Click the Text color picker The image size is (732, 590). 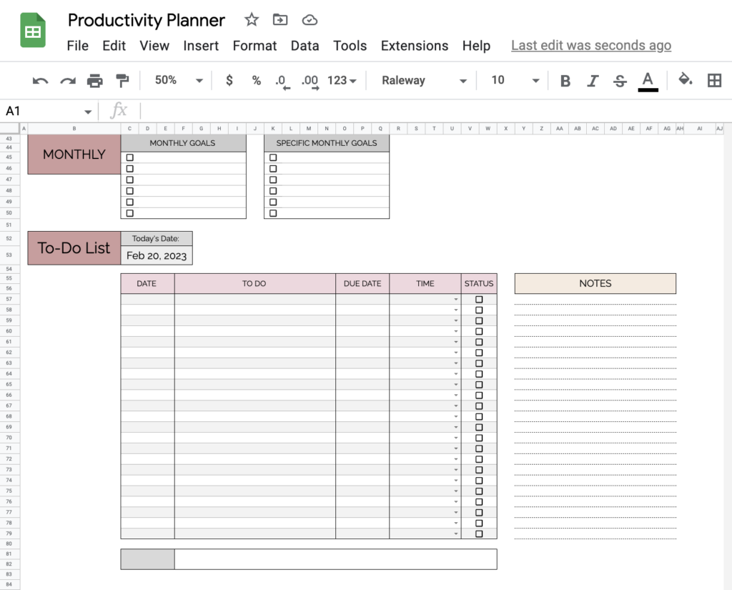coord(648,80)
